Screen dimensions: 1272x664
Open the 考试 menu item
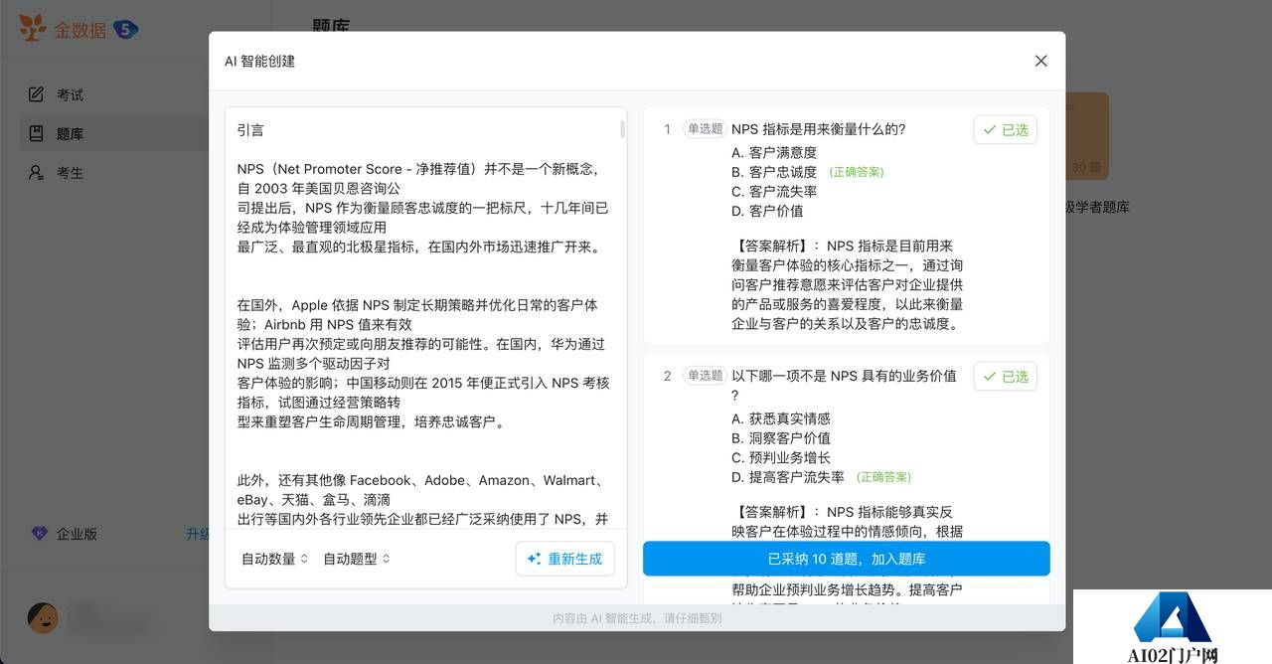pos(115,94)
